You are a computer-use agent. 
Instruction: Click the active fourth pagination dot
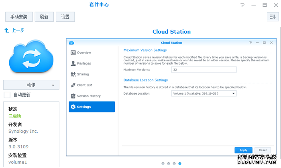pos(180,164)
